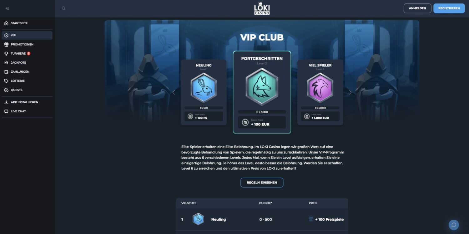Click the Viel Spieler eagle badge
The height and width of the screenshot is (234, 469).
[x=320, y=88]
